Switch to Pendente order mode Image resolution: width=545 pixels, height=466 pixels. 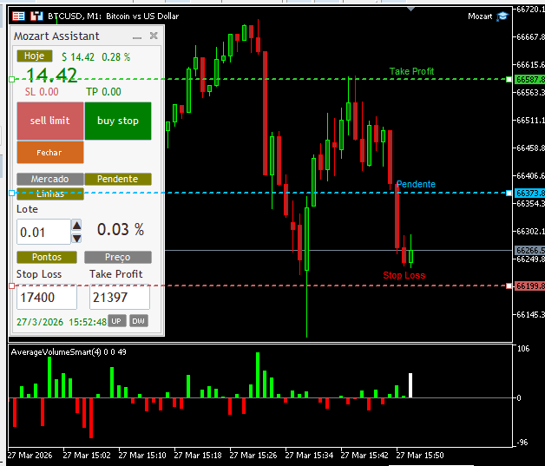pyautogui.click(x=118, y=179)
